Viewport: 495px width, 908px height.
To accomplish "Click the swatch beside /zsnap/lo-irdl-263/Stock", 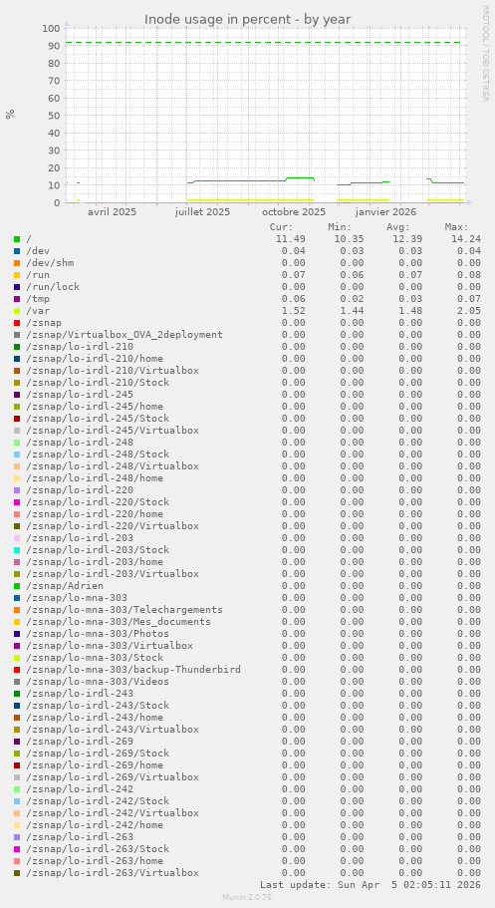I will coord(17,849).
